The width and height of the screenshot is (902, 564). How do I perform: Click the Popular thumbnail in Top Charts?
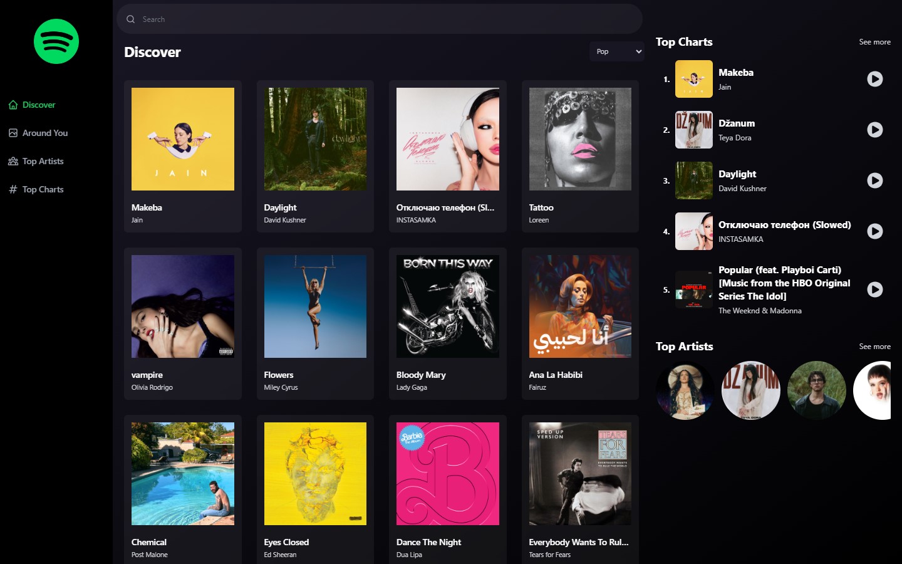tap(694, 290)
